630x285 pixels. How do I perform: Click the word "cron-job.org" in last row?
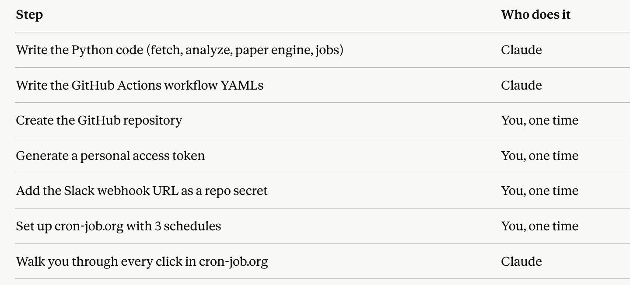point(233,262)
